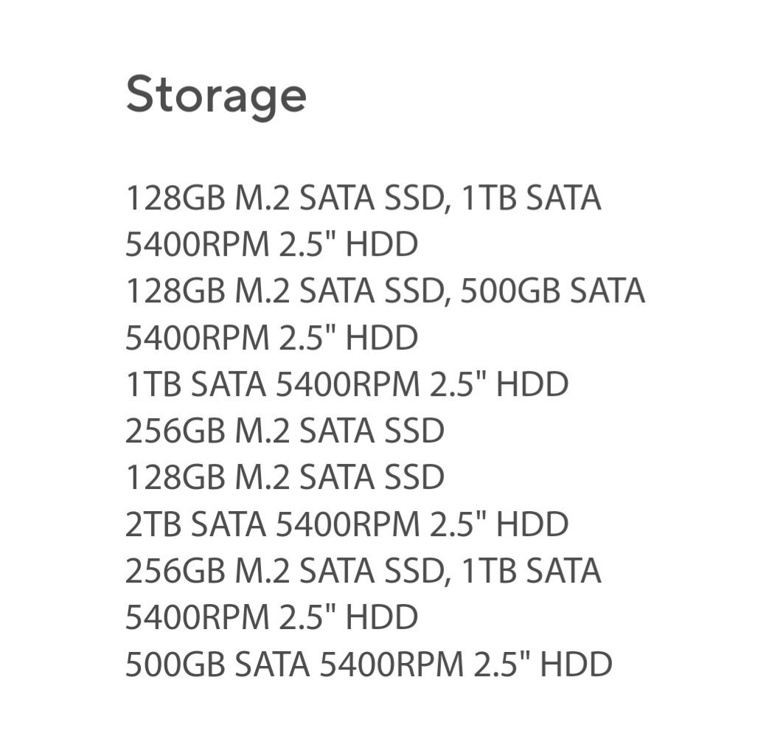775x739 pixels.
Task: Click wrapped HDD line under 128GB/1TB option
Action: pyautogui.click(x=271, y=244)
